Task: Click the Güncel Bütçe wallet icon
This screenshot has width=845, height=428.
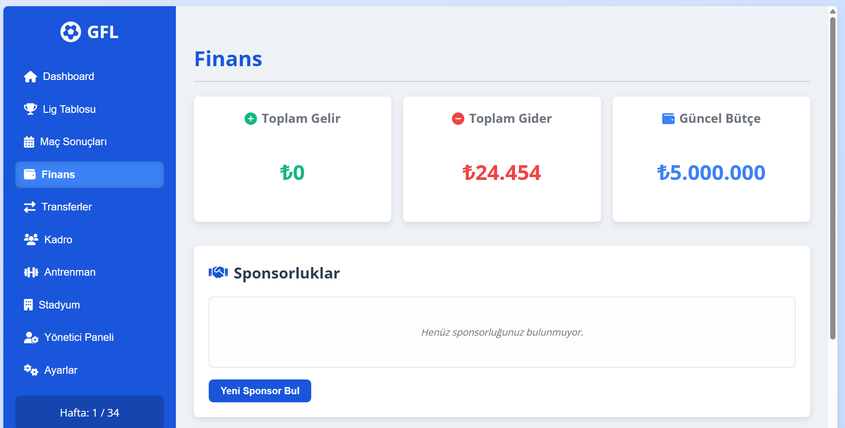Action: point(668,119)
